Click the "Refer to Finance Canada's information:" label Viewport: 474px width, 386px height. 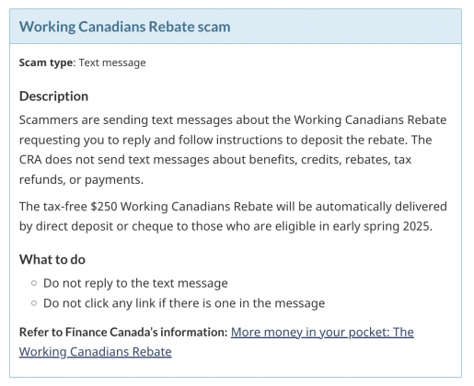(123, 333)
